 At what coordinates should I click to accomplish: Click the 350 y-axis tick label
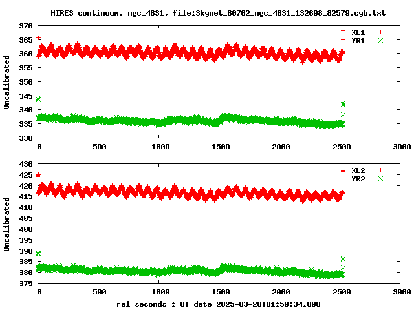[x=26, y=82]
